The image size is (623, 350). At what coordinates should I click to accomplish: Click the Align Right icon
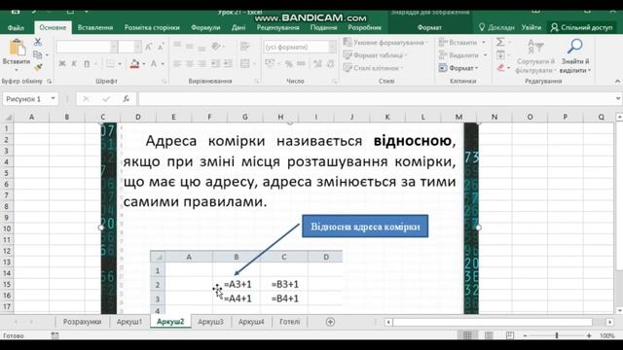point(202,63)
